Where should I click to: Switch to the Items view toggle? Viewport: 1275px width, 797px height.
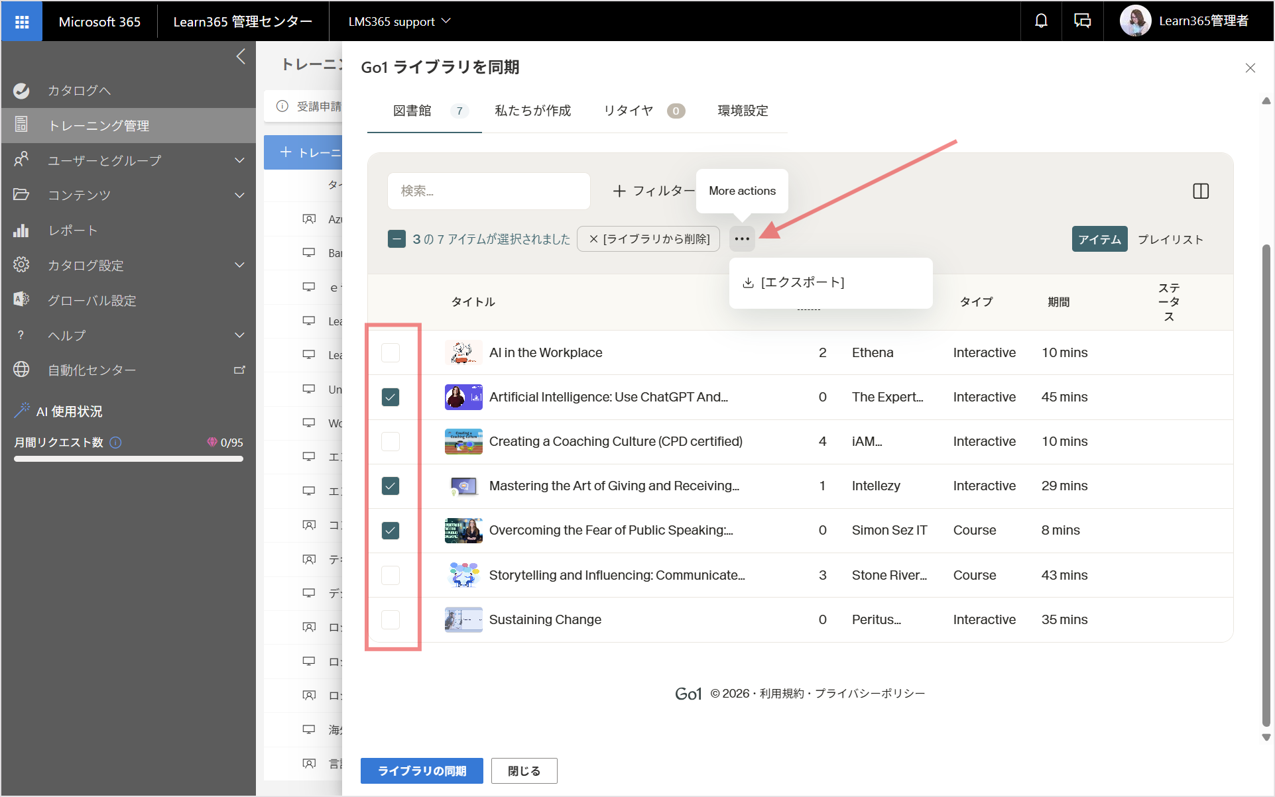click(1099, 239)
